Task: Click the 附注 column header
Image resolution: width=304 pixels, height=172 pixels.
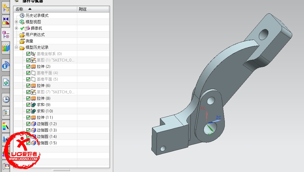Action: tap(93, 9)
